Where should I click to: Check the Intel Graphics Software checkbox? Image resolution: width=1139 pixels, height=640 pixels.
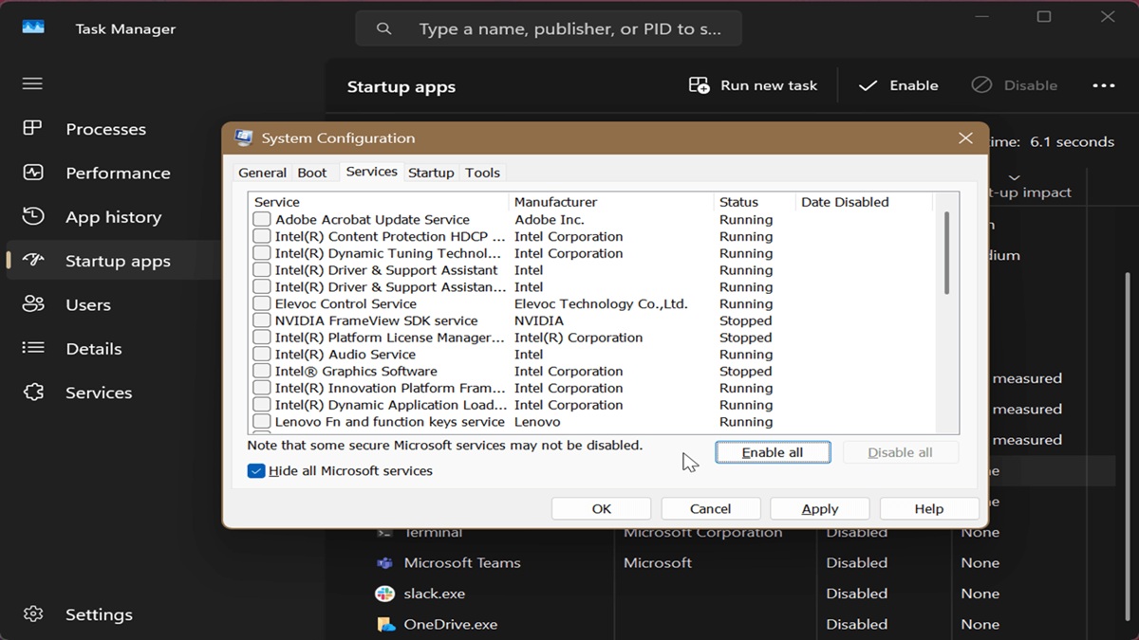point(261,371)
